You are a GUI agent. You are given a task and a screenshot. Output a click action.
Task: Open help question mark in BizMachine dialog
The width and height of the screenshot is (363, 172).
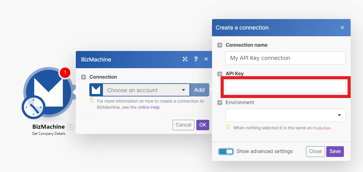pos(196,59)
